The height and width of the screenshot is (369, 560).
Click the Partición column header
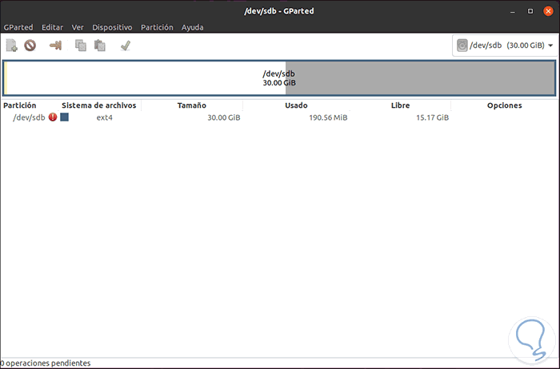pos(20,105)
